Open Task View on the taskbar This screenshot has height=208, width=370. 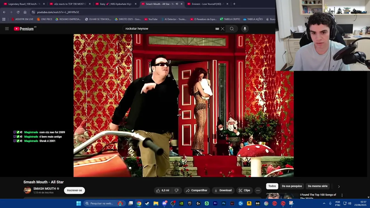click(131, 203)
